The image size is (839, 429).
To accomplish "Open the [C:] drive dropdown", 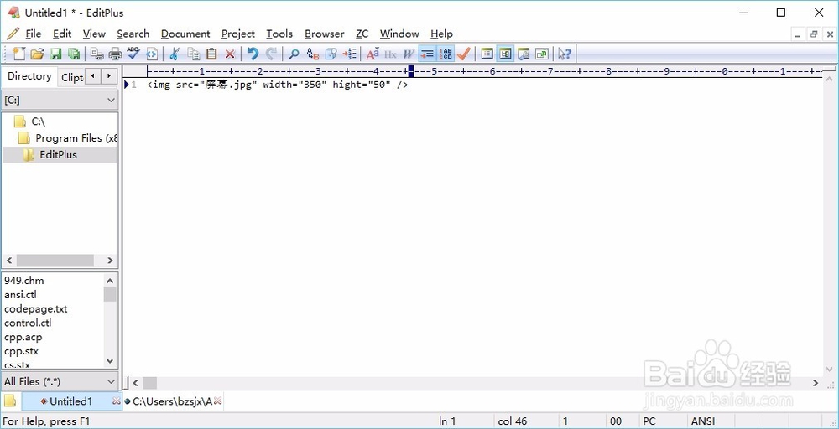I will 60,100.
